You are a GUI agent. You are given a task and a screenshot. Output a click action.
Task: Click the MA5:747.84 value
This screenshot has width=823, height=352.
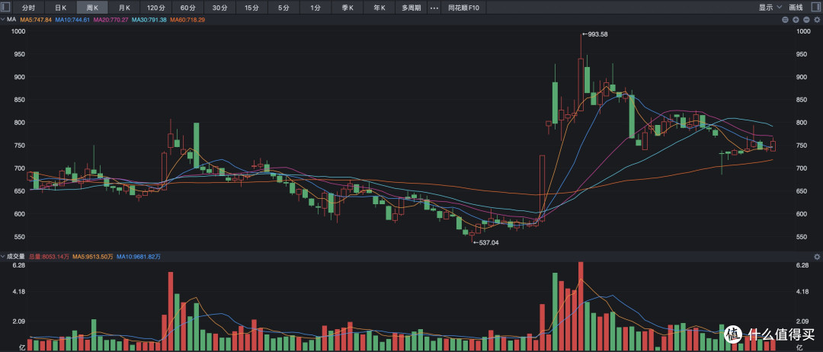pos(37,19)
